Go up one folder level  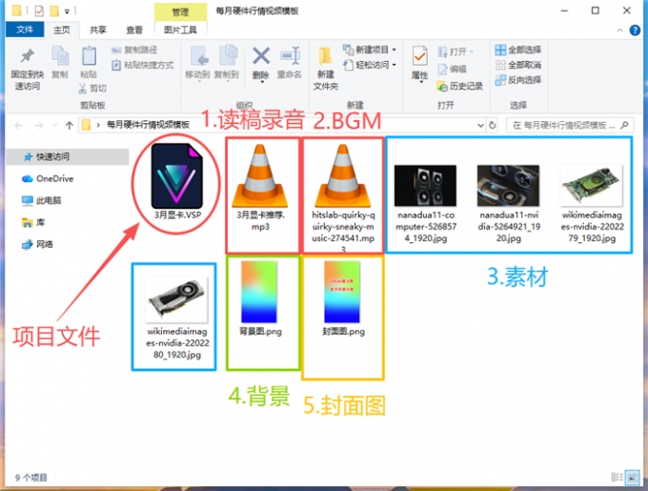click(70, 125)
